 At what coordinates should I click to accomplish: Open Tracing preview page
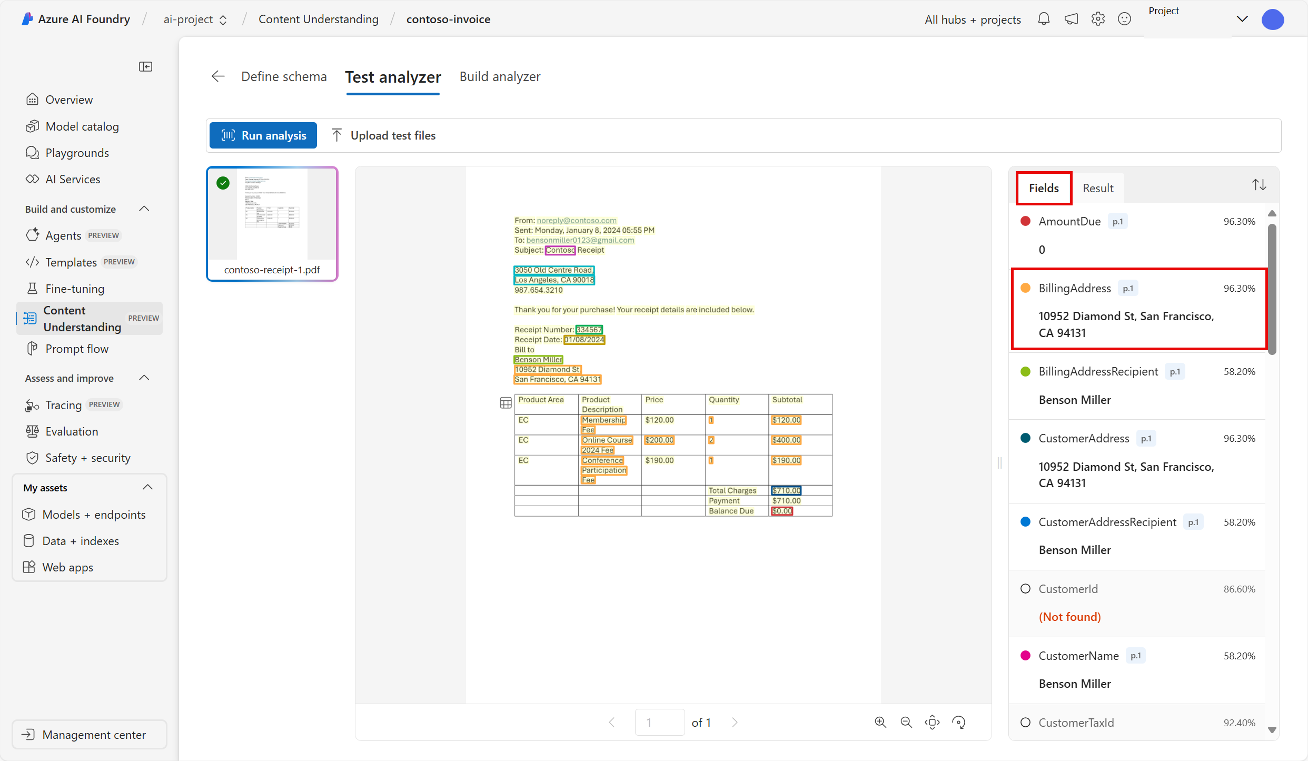click(x=73, y=404)
